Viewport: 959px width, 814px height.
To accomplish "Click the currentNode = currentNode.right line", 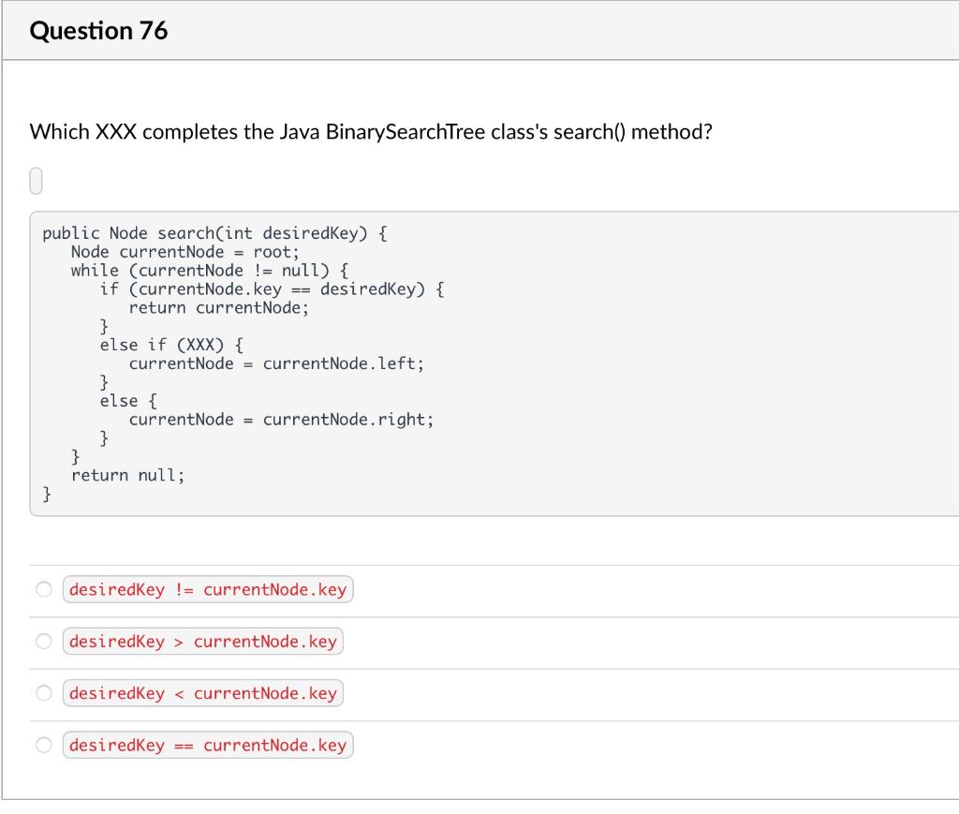I will 280,419.
